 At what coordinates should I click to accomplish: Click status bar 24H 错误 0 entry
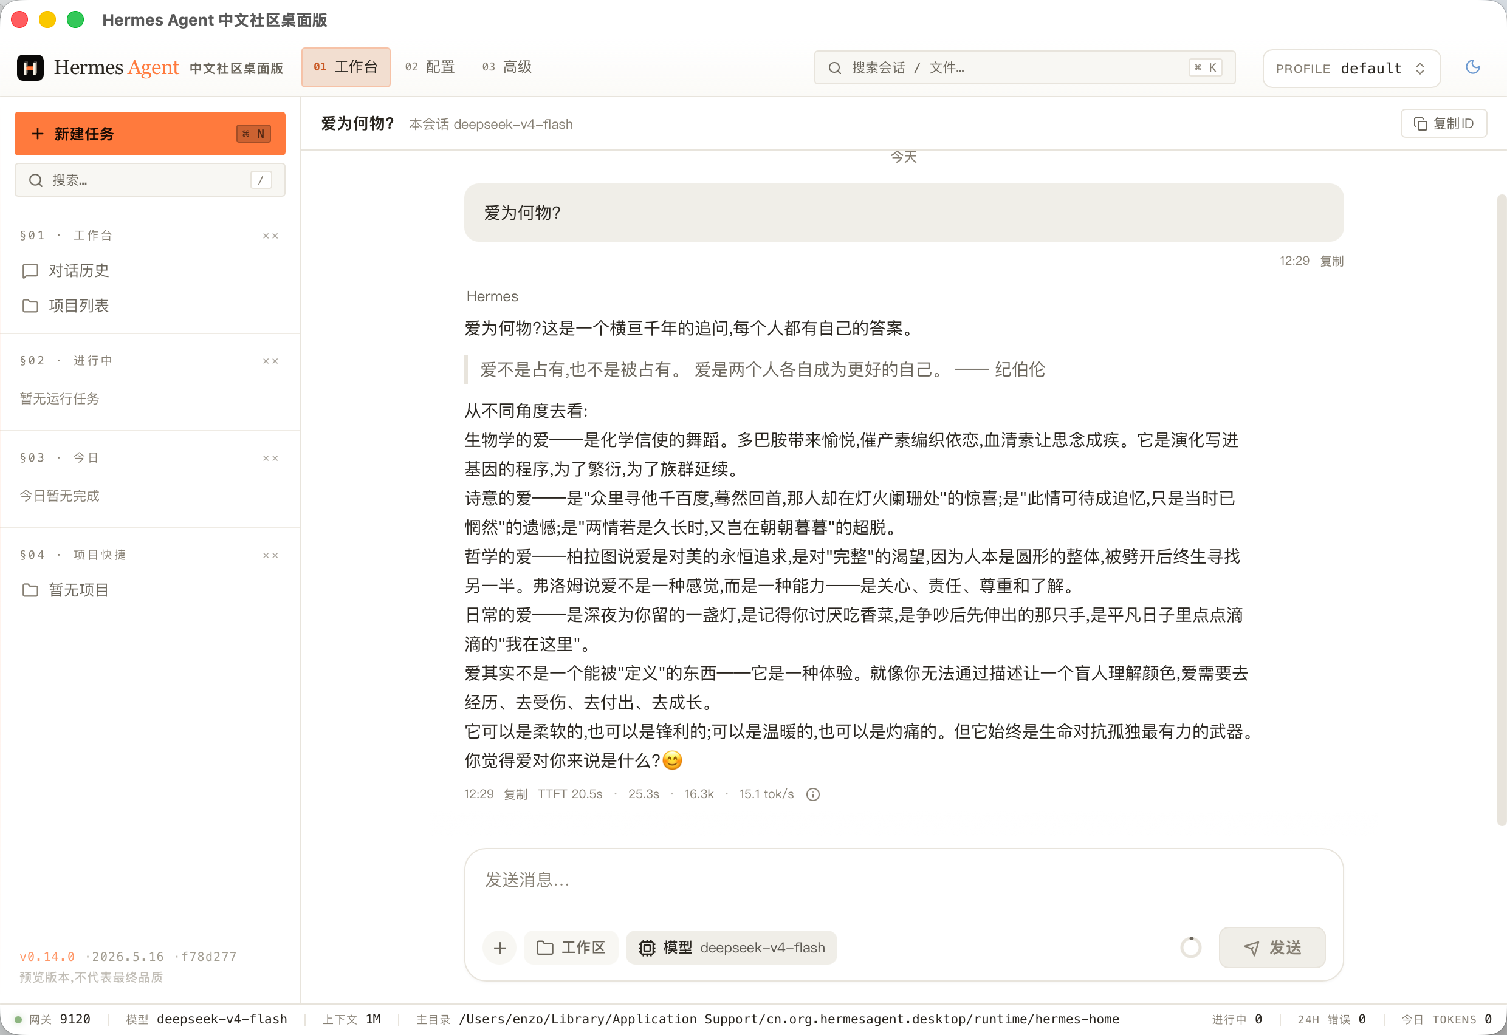point(1332,1019)
